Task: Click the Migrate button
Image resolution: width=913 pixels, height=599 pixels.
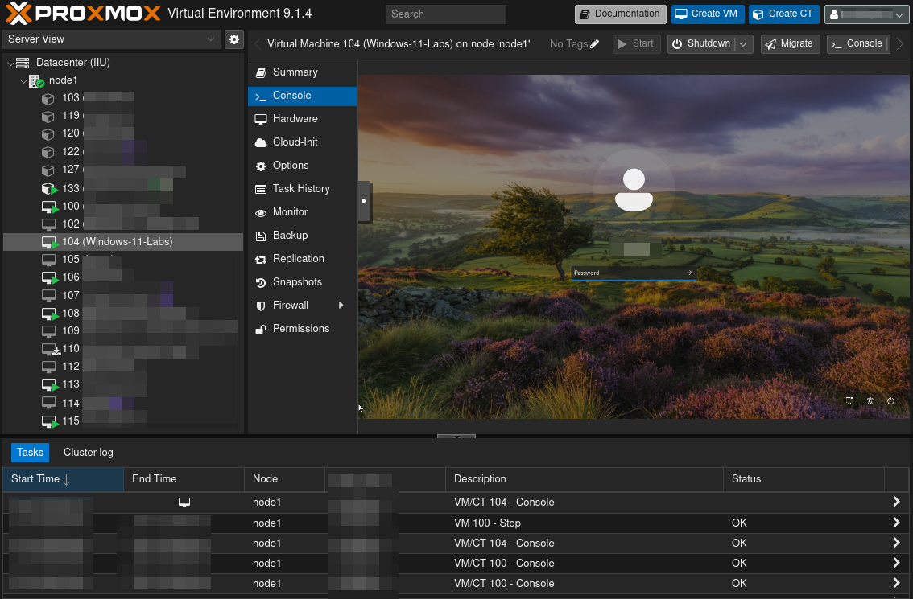Action: pyautogui.click(x=789, y=44)
